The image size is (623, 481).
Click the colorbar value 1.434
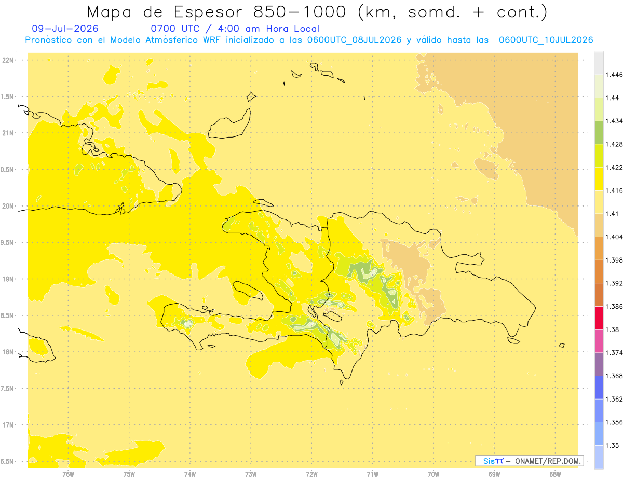coord(614,121)
